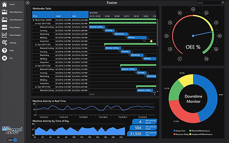The width and height of the screenshot is (229, 143).
Task: Select the Forming bar of Part DP171781
Action: pos(126,52)
